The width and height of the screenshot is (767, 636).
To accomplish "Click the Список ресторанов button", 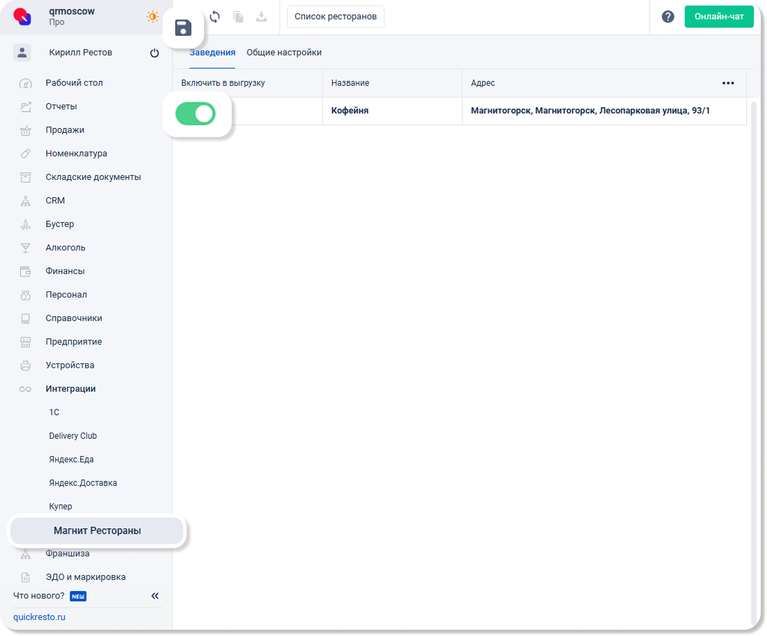I will pyautogui.click(x=335, y=17).
